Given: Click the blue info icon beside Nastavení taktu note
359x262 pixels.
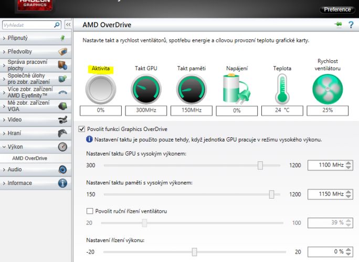Looking at the screenshot, I should (x=89, y=139).
